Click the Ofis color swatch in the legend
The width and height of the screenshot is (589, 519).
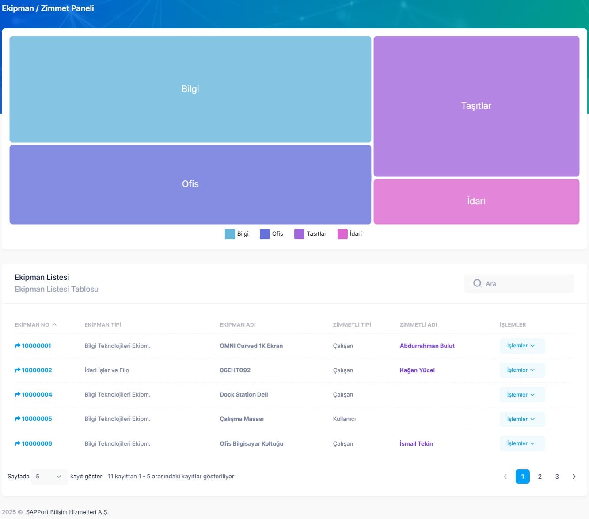coord(264,233)
